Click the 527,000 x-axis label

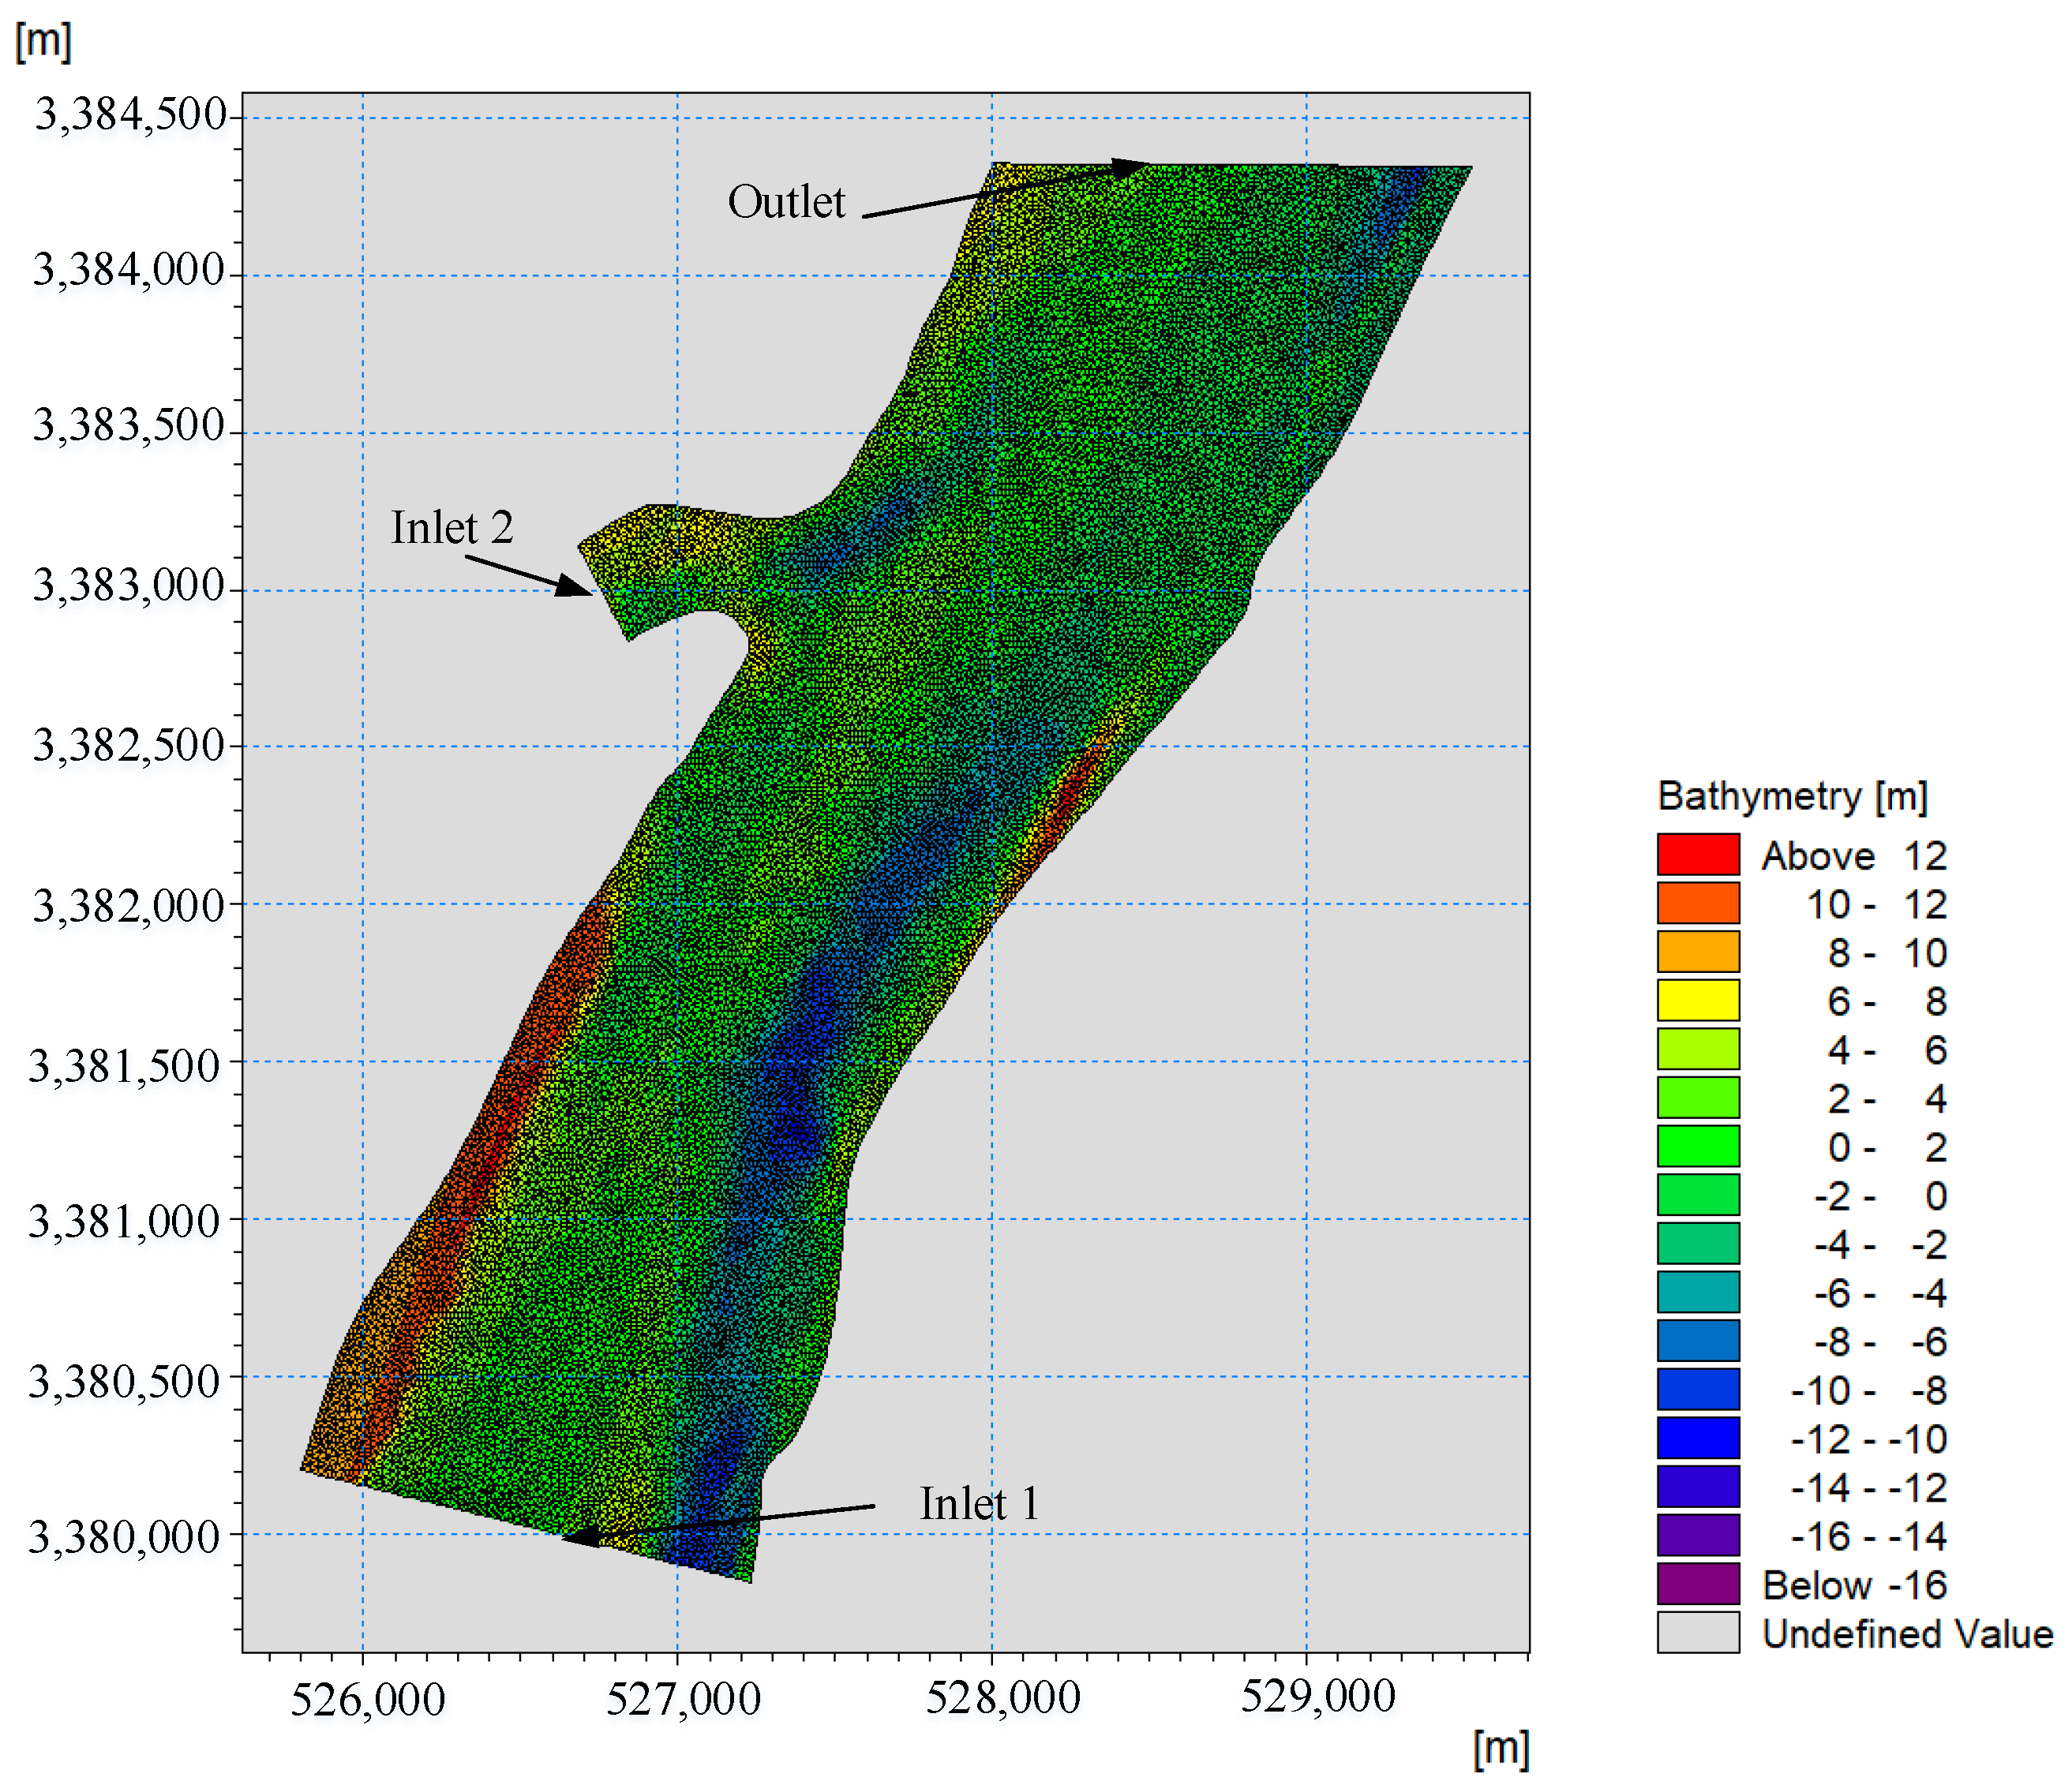tap(683, 1699)
